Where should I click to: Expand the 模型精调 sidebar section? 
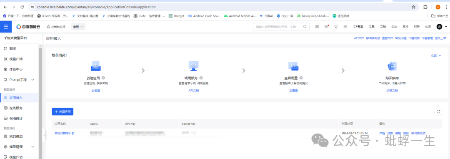(19, 146)
